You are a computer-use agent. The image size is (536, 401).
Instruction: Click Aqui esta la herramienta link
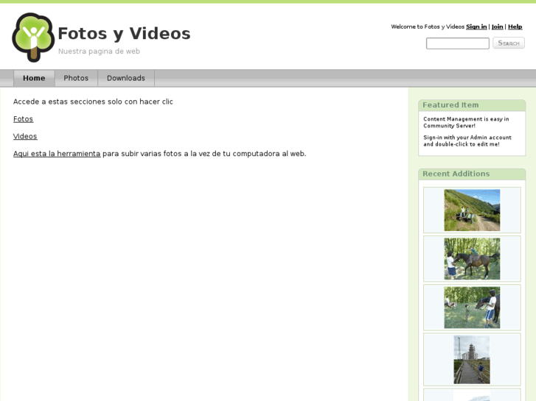(x=57, y=154)
